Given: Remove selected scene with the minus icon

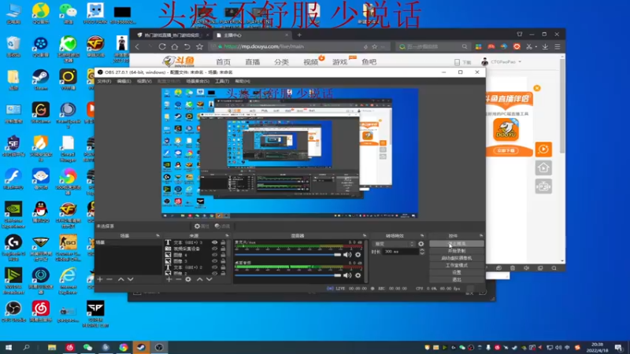Looking at the screenshot, I should click(109, 279).
